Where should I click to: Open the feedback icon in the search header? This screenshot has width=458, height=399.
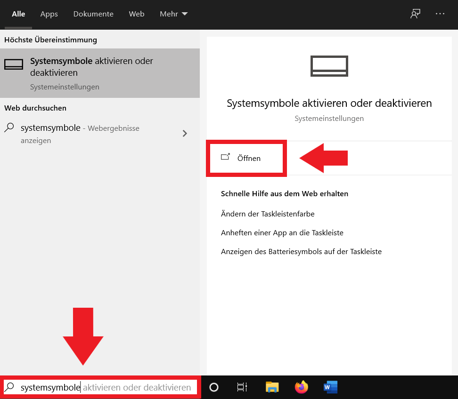(x=415, y=14)
